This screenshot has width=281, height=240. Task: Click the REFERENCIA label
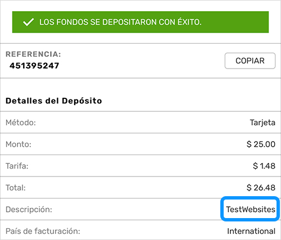click(33, 54)
